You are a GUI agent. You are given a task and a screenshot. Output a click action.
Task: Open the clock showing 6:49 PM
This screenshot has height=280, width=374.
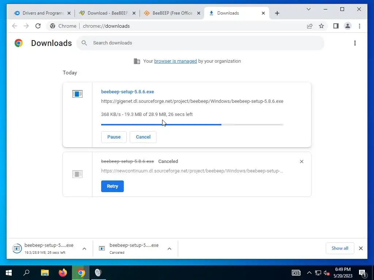[343, 273]
